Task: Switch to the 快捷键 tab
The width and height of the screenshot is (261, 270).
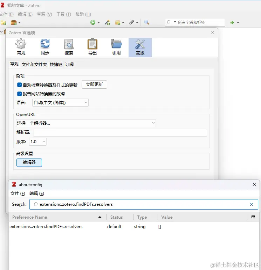Action: (56, 65)
